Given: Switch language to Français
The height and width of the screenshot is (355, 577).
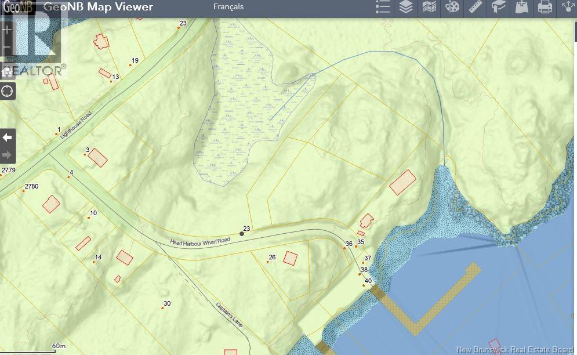Looking at the screenshot, I should [x=228, y=7].
